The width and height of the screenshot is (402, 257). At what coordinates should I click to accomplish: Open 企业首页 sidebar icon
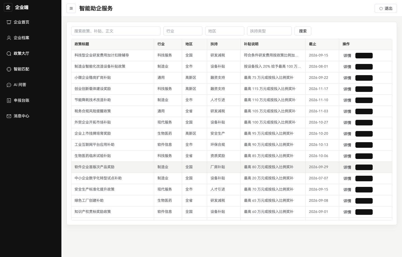pyautogui.click(x=9, y=22)
